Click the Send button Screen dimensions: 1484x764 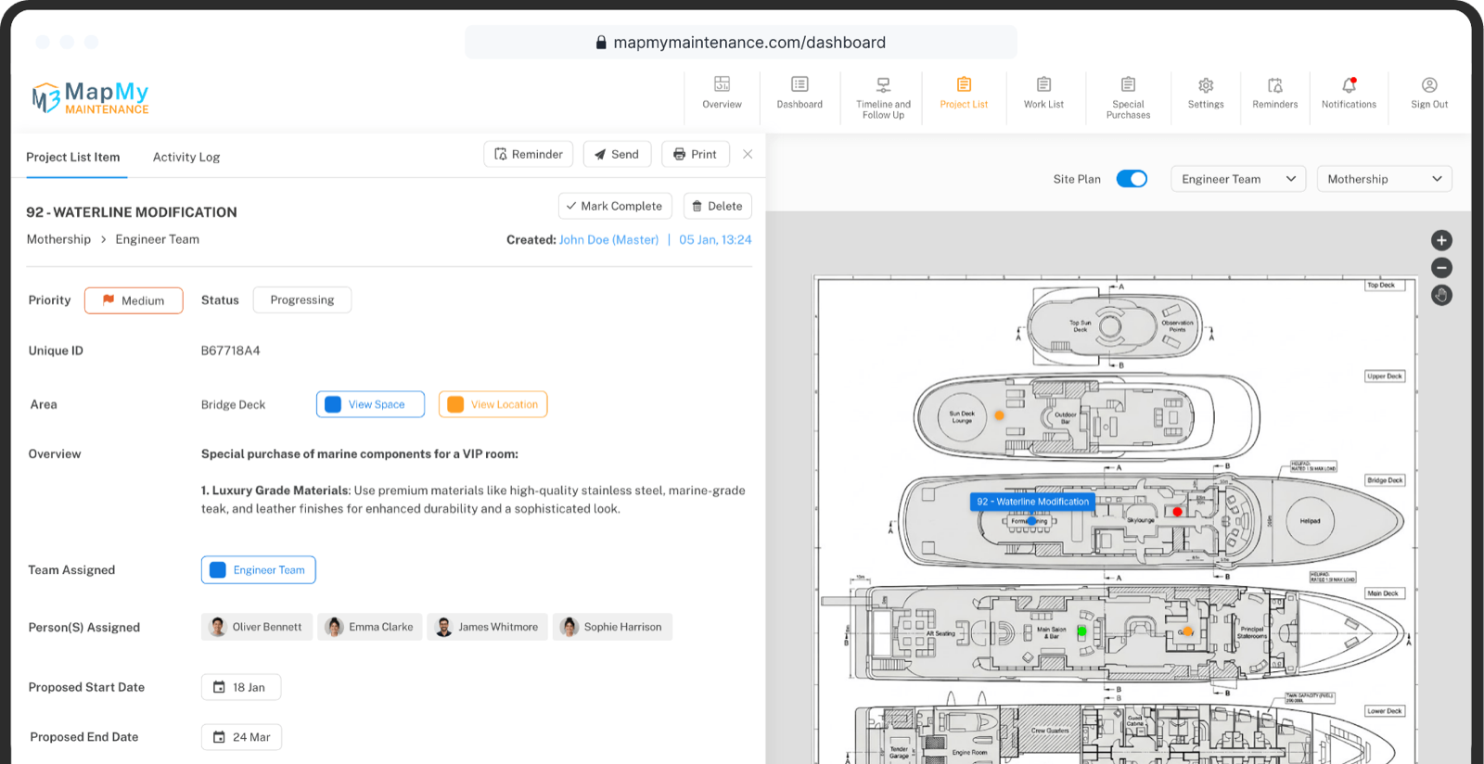tap(617, 154)
